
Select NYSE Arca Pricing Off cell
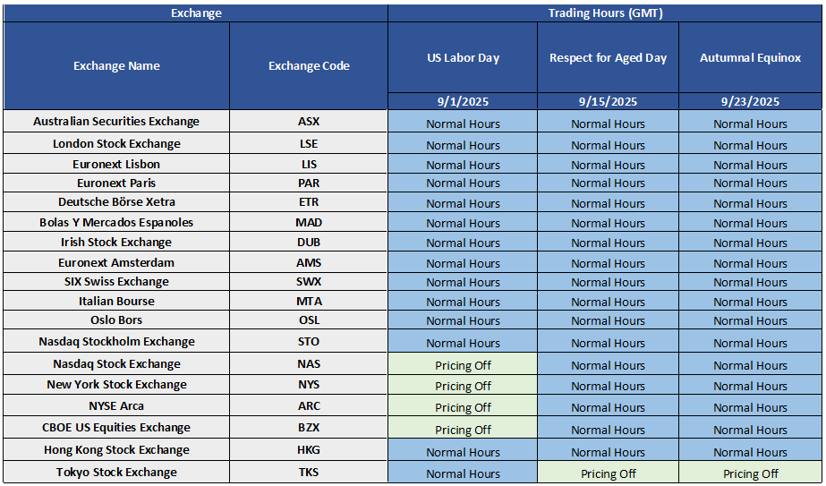coord(463,405)
